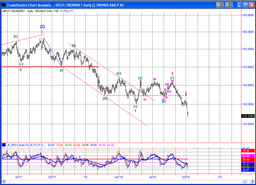Close the Chart Analysis window

coord(252,5)
